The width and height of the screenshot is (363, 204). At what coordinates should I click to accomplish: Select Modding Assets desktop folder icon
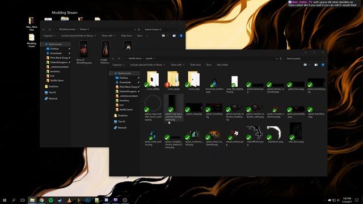point(32,40)
